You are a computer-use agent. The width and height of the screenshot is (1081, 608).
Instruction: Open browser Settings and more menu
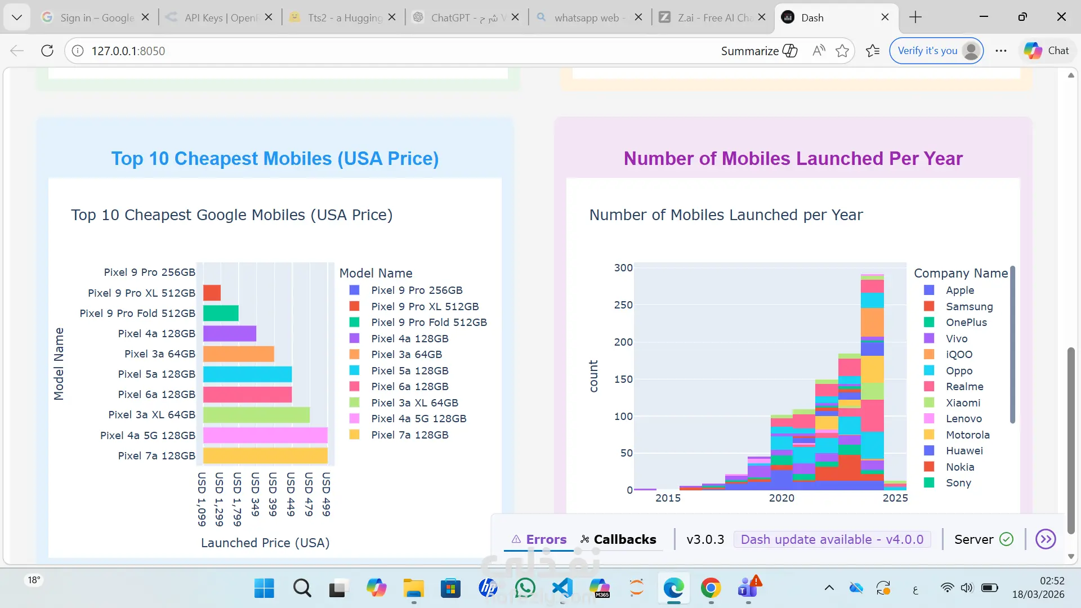[x=1000, y=51]
